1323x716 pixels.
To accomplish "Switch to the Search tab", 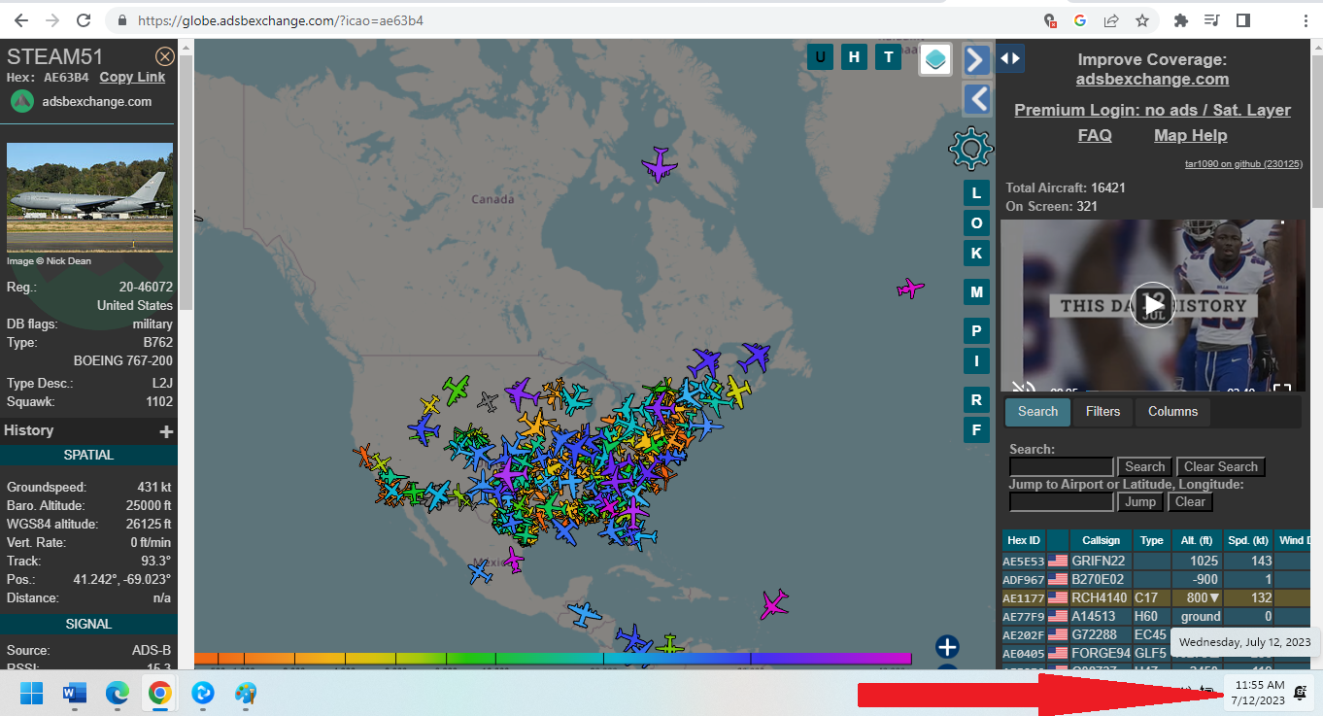I will [x=1037, y=412].
